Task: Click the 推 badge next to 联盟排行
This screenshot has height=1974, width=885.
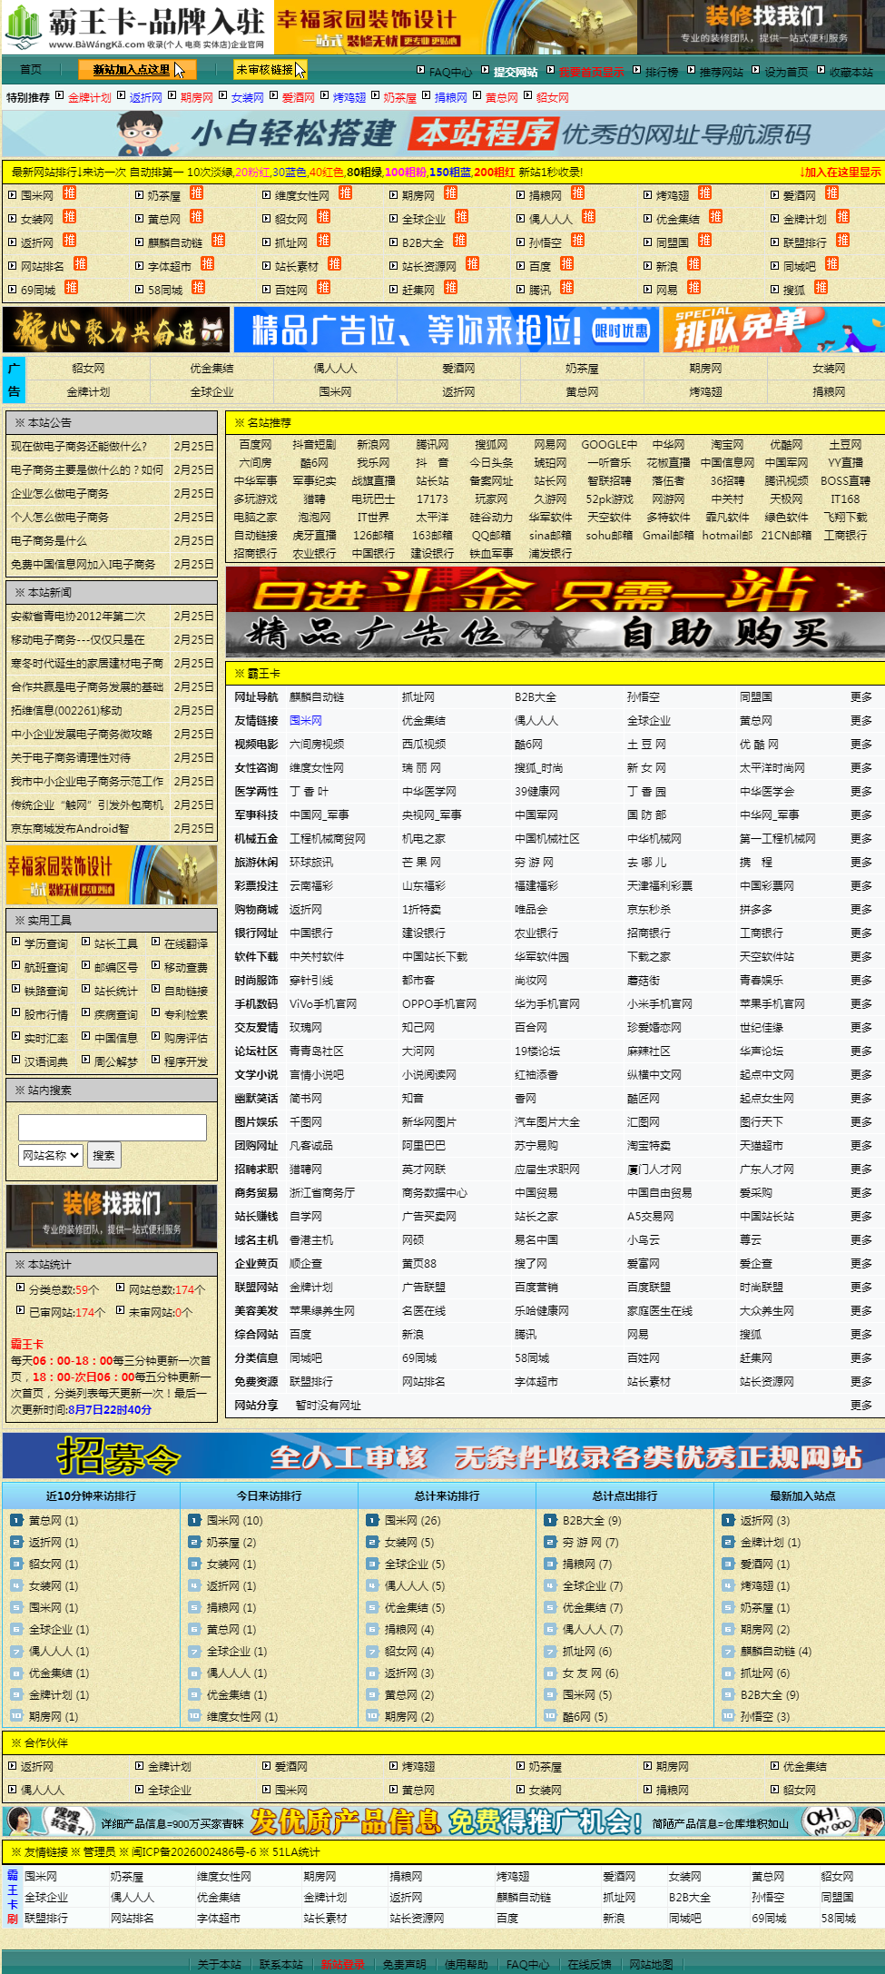Action: coord(843,241)
